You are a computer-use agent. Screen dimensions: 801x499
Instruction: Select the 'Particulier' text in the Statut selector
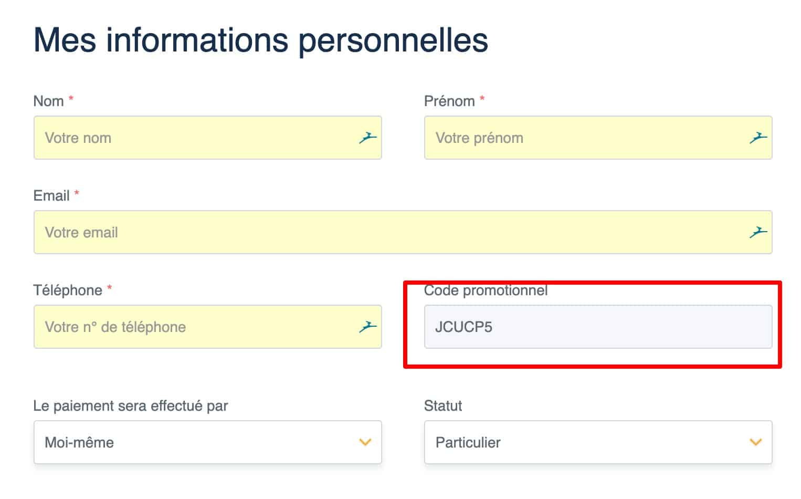pyautogui.click(x=468, y=442)
